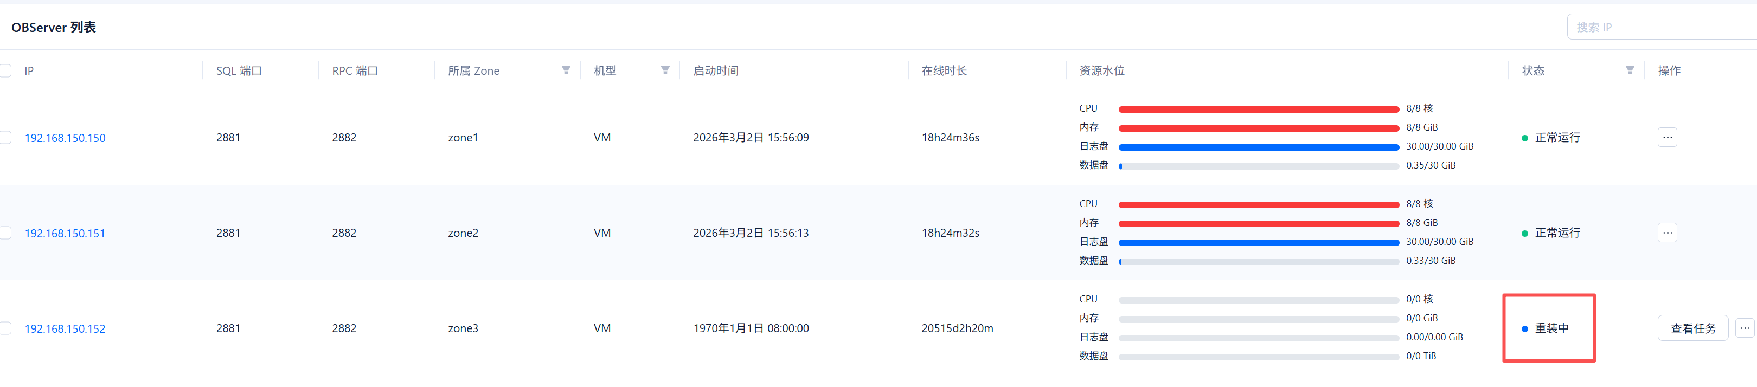Check the row for 192.168.150.150
Image resolution: width=1757 pixels, height=387 pixels.
(x=5, y=138)
